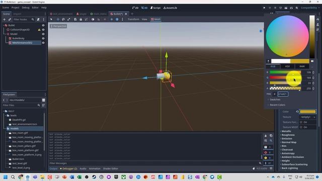
Task: Activate the Scale Mode tool
Action: tap(68, 19)
